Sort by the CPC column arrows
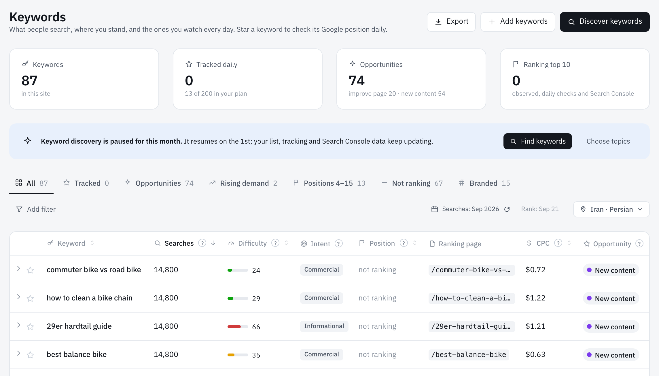The image size is (659, 376). pos(569,243)
